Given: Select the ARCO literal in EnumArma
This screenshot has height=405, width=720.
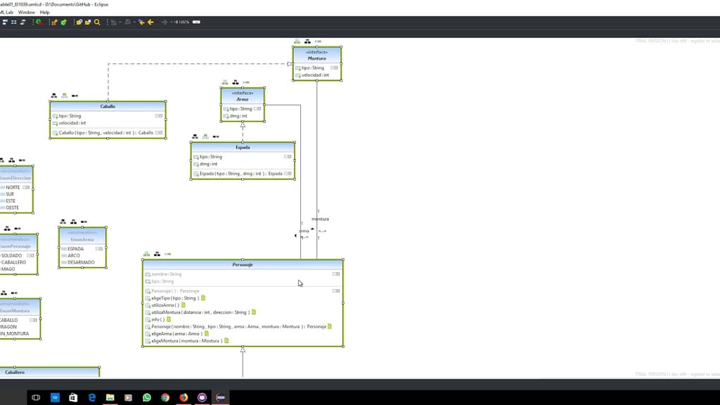Looking at the screenshot, I should coord(73,256).
